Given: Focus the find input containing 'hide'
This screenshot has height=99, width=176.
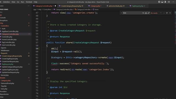Looking at the screenshot, I should (x=132, y=13).
